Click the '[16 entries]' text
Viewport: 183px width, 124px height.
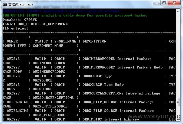pos(15,28)
